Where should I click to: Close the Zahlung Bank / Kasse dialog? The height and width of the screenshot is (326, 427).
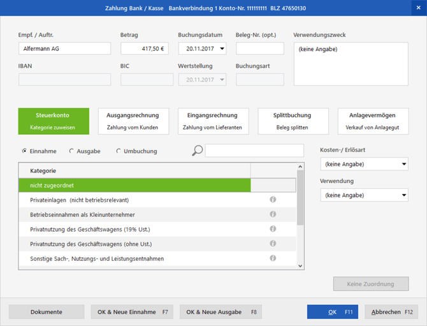point(419,8)
